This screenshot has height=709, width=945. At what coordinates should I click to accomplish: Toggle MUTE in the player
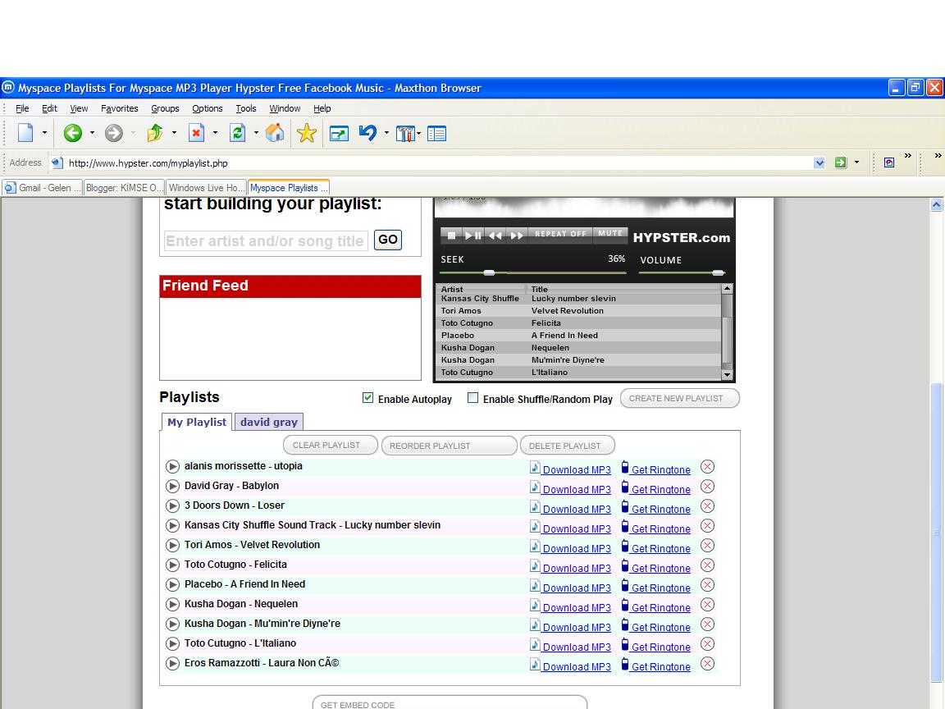point(610,233)
